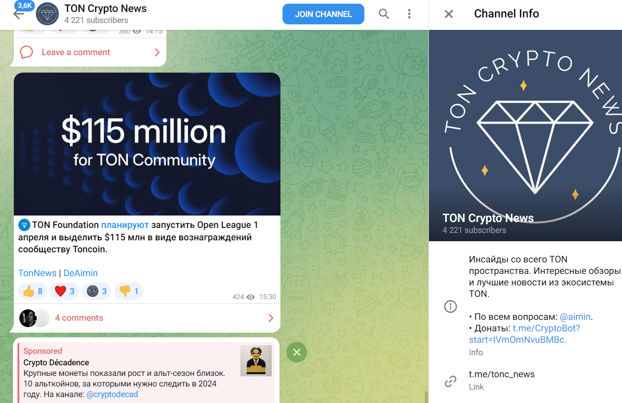Click commenter avatar next to 4 comments
Viewport: 622px width, 403px height.
click(x=28, y=318)
